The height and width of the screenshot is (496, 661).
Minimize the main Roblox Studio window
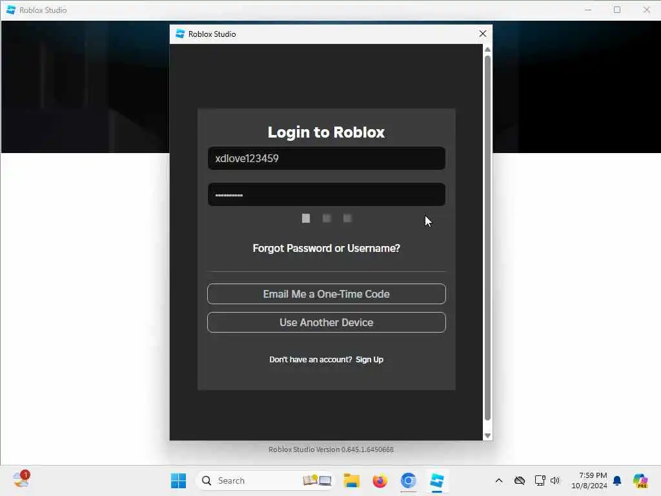[x=588, y=10]
